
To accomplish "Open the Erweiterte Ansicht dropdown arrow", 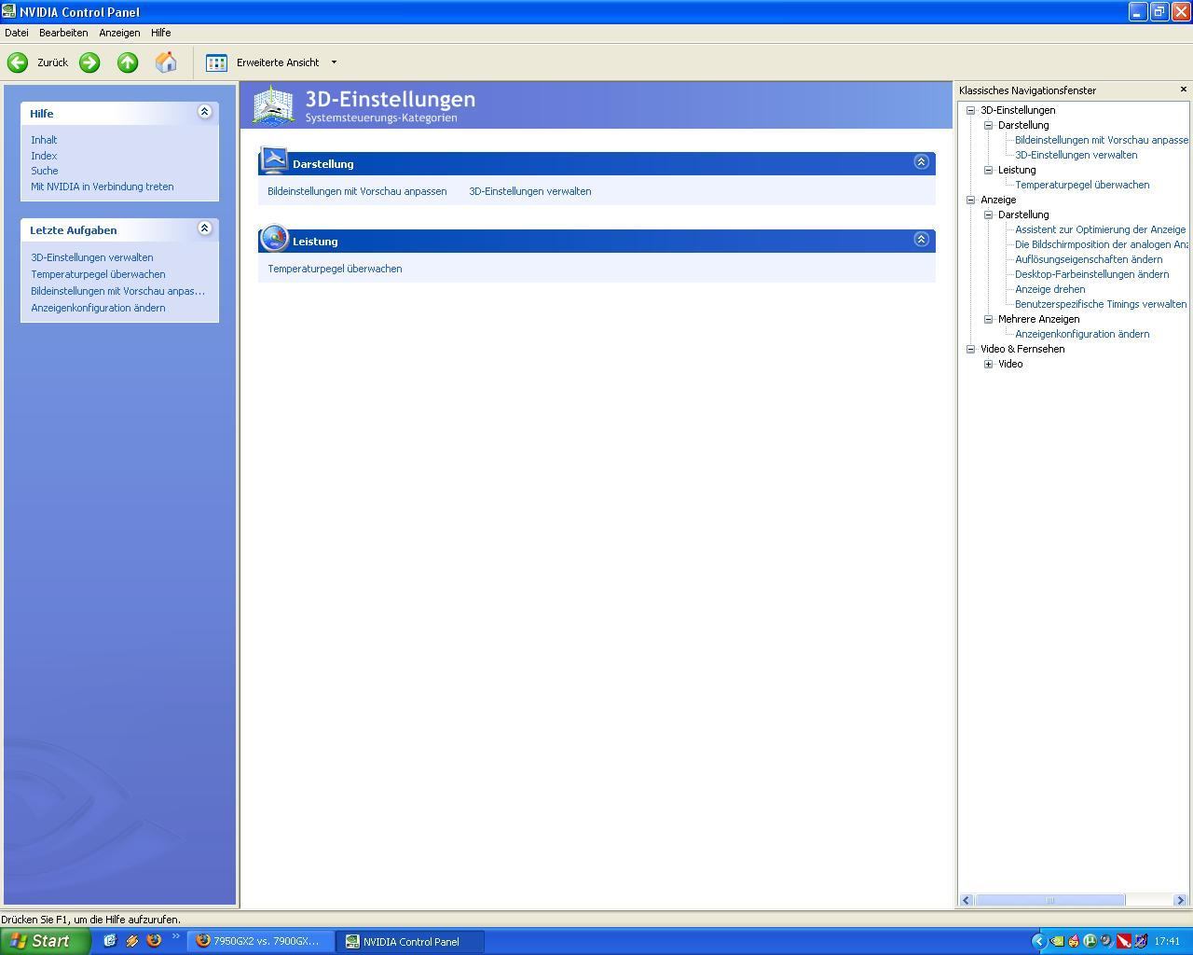I will pyautogui.click(x=334, y=62).
